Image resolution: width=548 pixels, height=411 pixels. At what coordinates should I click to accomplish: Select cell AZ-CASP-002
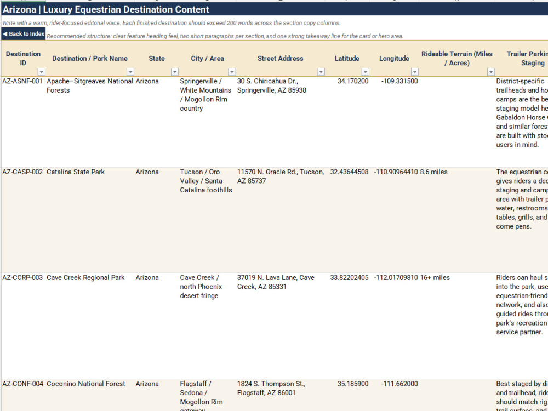pyautogui.click(x=24, y=220)
